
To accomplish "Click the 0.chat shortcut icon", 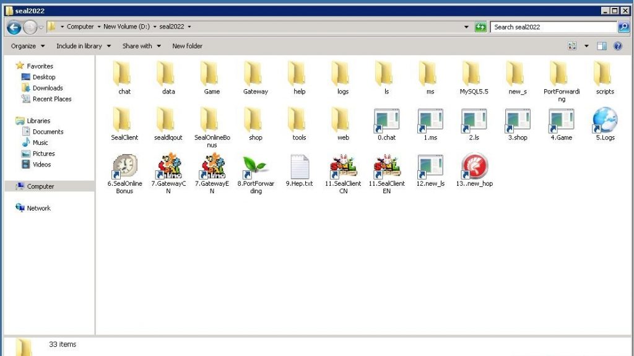I will 386,120.
